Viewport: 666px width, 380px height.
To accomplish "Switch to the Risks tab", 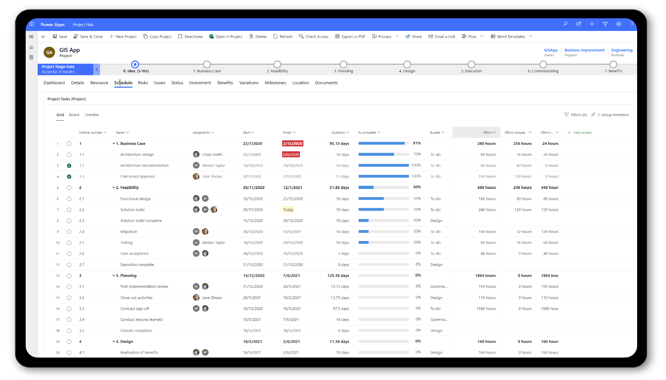I will point(143,83).
